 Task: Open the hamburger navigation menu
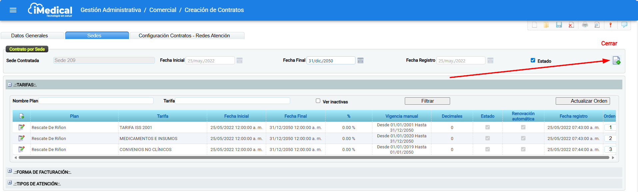13,10
